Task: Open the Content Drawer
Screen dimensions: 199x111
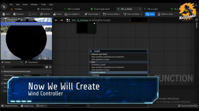Action: tap(10, 106)
